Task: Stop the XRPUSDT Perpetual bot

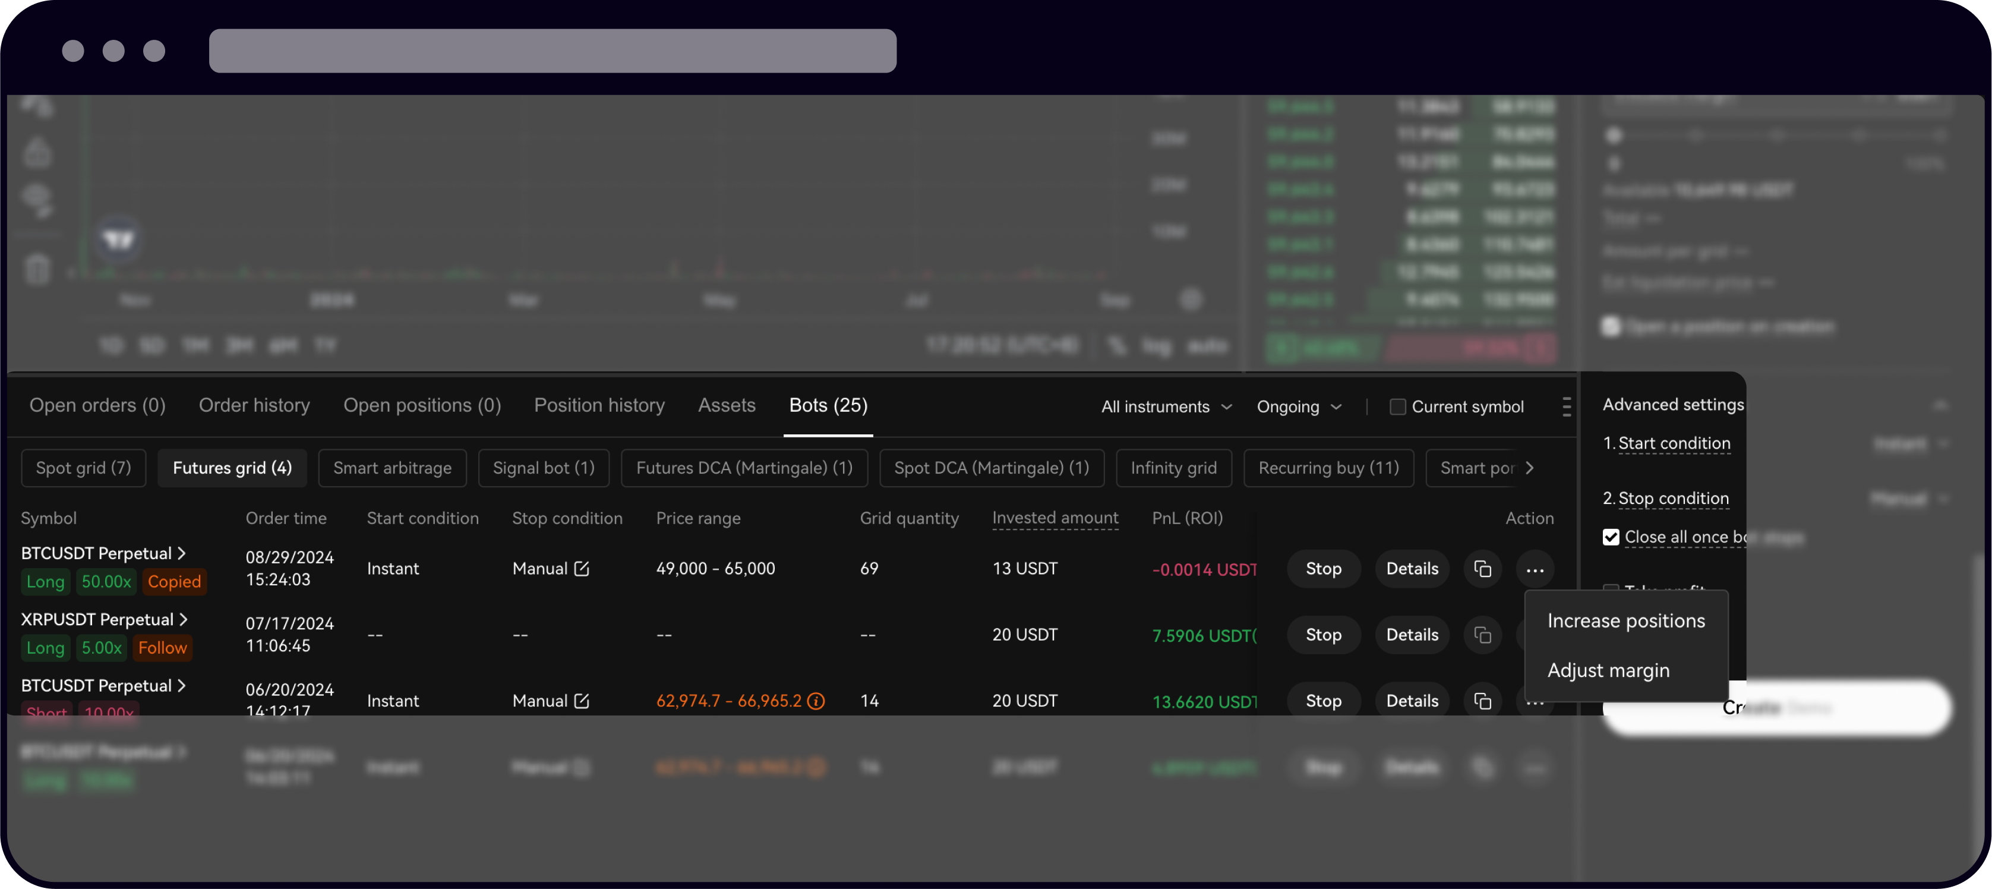Action: pos(1323,635)
